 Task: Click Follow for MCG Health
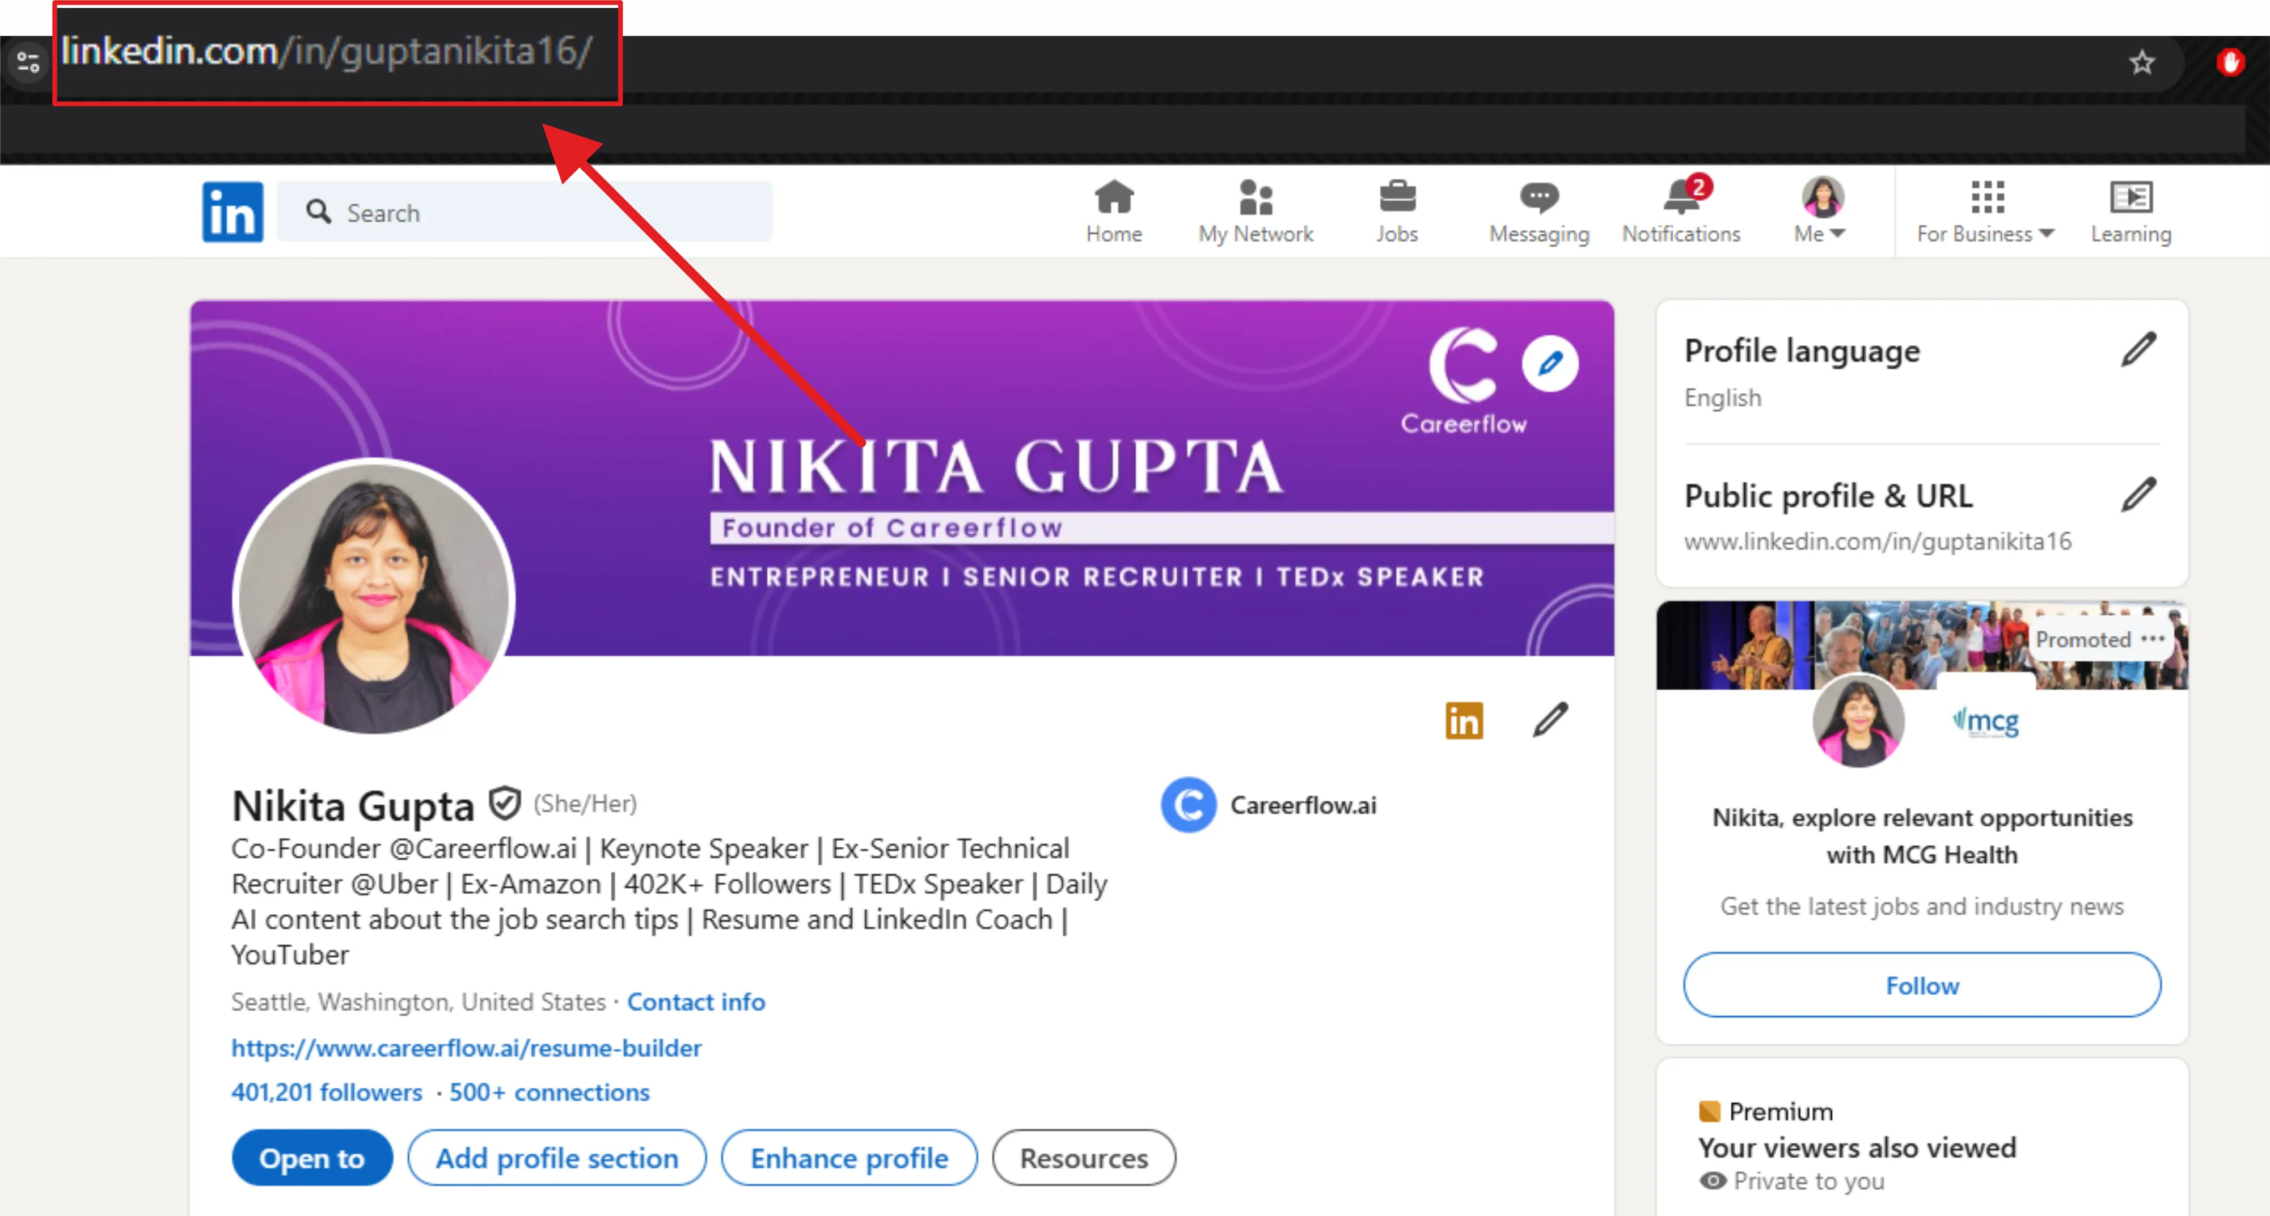(1922, 985)
